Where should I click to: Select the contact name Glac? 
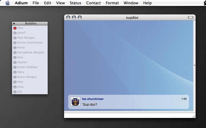pos(20,28)
